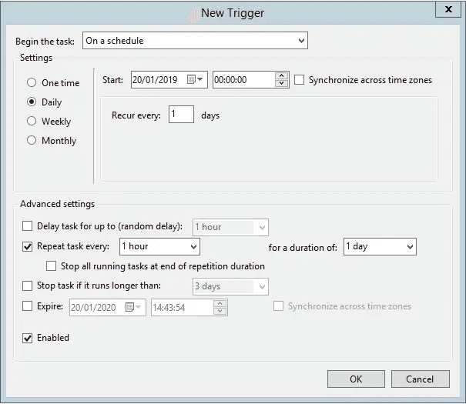The height and width of the screenshot is (404, 466).
Task: Expand the random delay 1 hour dropdown
Action: click(x=230, y=227)
